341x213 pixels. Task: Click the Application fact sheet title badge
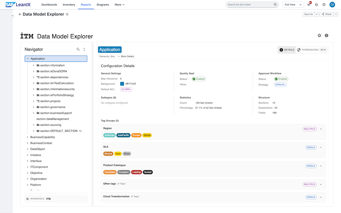point(110,50)
